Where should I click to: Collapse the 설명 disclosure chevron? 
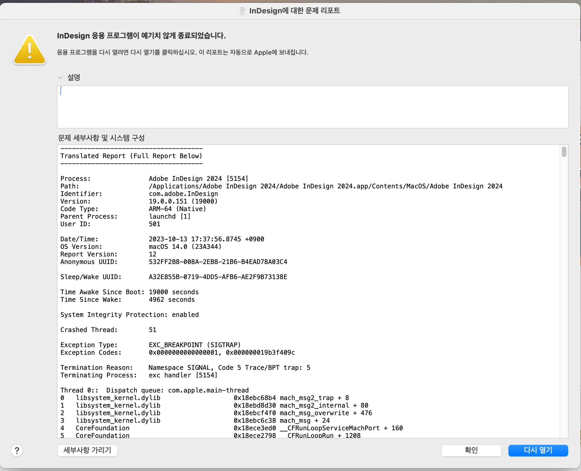[60, 77]
